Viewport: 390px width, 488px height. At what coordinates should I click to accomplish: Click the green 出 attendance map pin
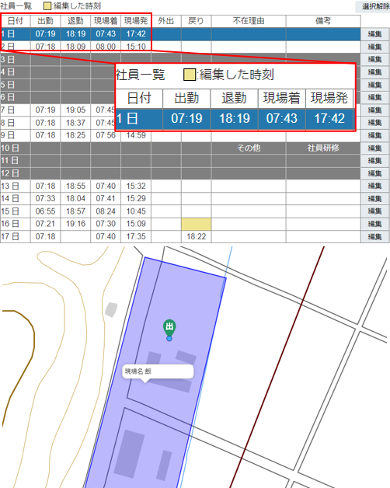[169, 327]
